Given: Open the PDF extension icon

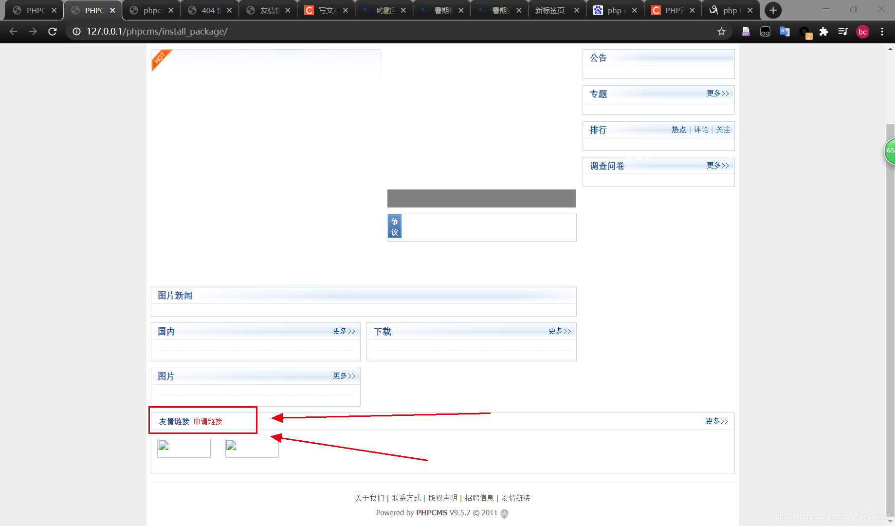Looking at the screenshot, I should tap(746, 32).
